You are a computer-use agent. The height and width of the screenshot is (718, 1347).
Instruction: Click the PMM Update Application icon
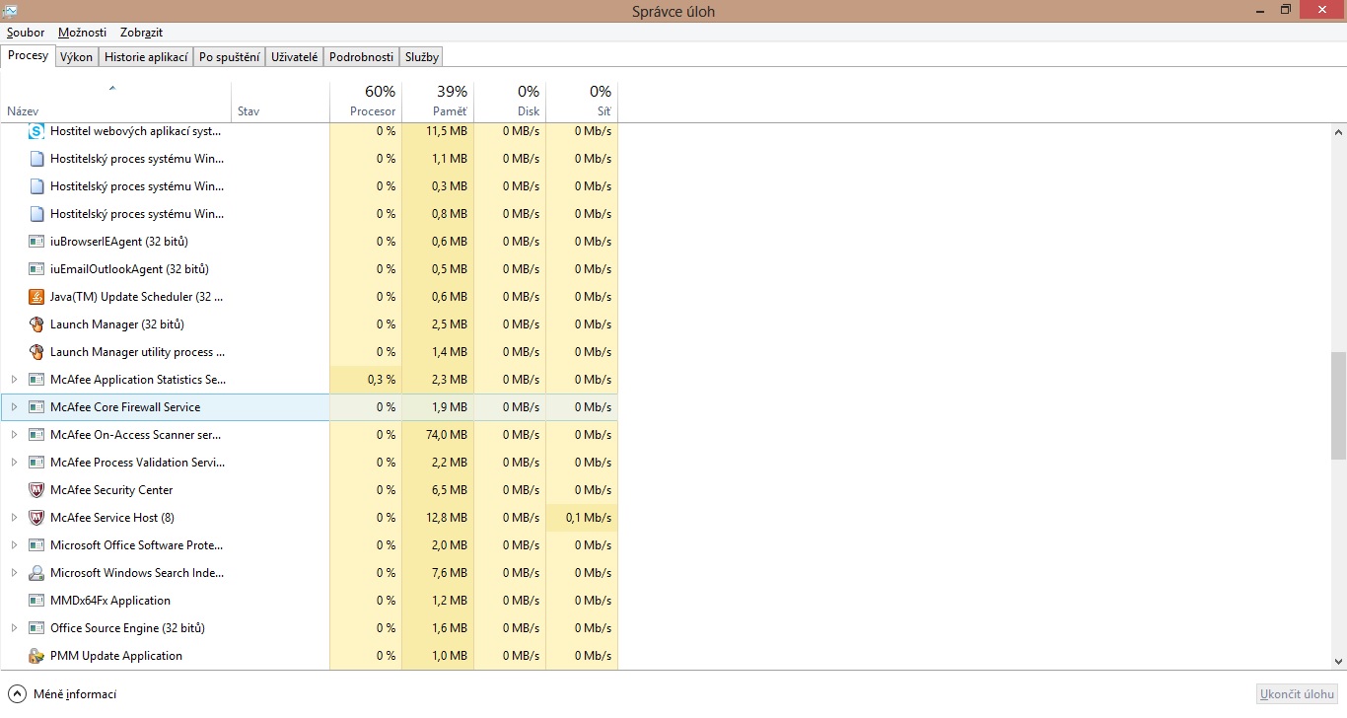tap(36, 656)
